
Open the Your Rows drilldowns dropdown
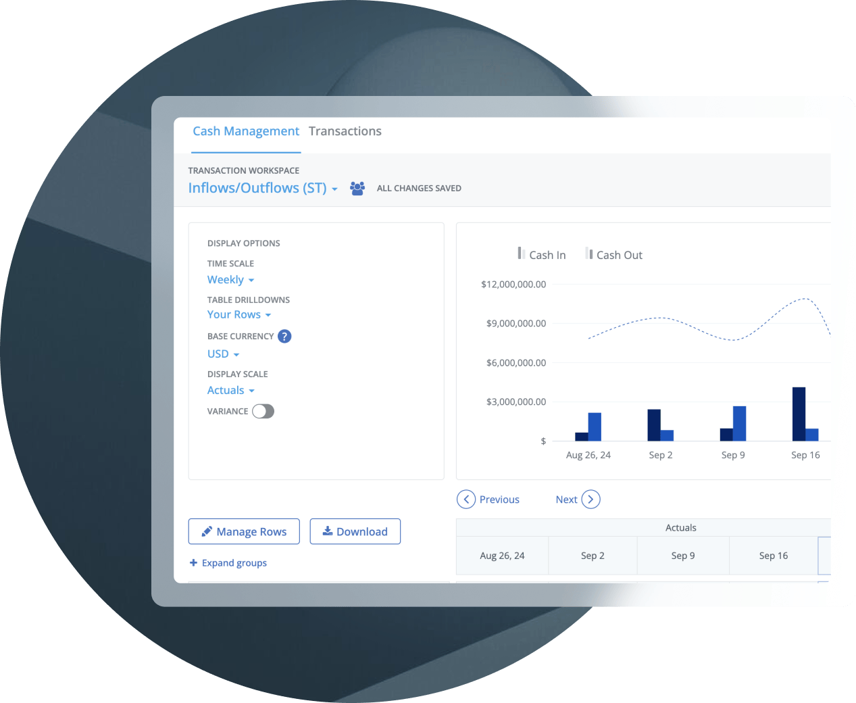click(x=238, y=314)
